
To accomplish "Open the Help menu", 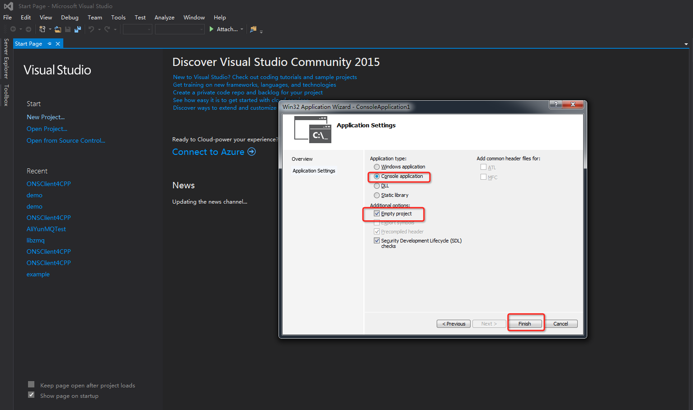I will 220,18.
